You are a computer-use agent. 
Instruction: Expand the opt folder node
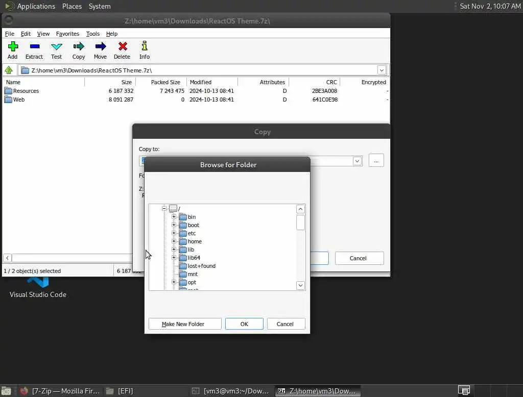coord(174,282)
